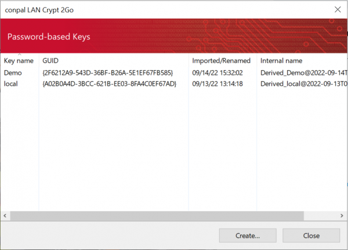348x250 pixels.
Task: Click the Derived_local@2022-09-13 internal name
Action: coord(303,84)
